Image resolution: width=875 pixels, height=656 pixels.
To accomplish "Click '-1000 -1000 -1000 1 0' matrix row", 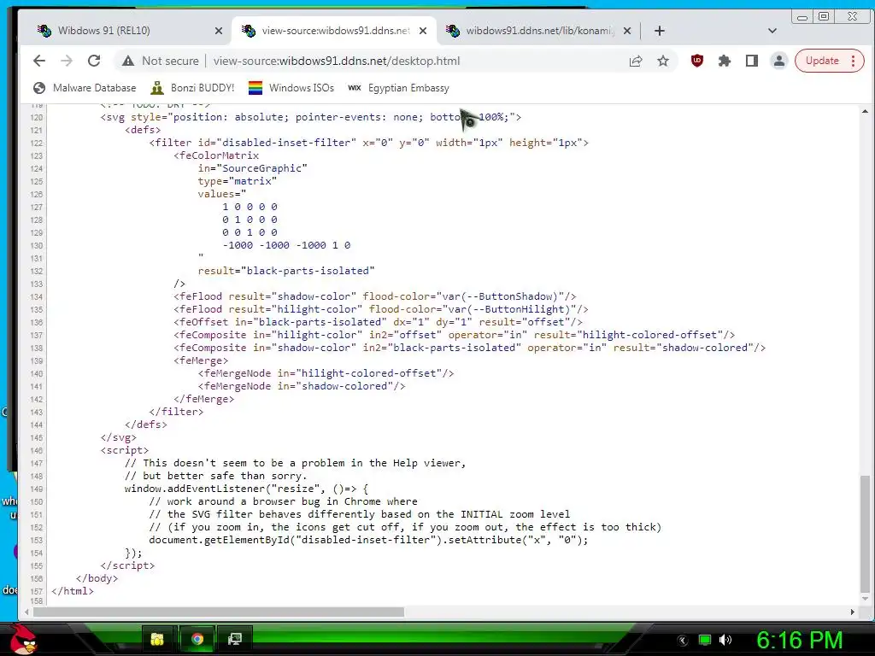I will pyautogui.click(x=286, y=245).
